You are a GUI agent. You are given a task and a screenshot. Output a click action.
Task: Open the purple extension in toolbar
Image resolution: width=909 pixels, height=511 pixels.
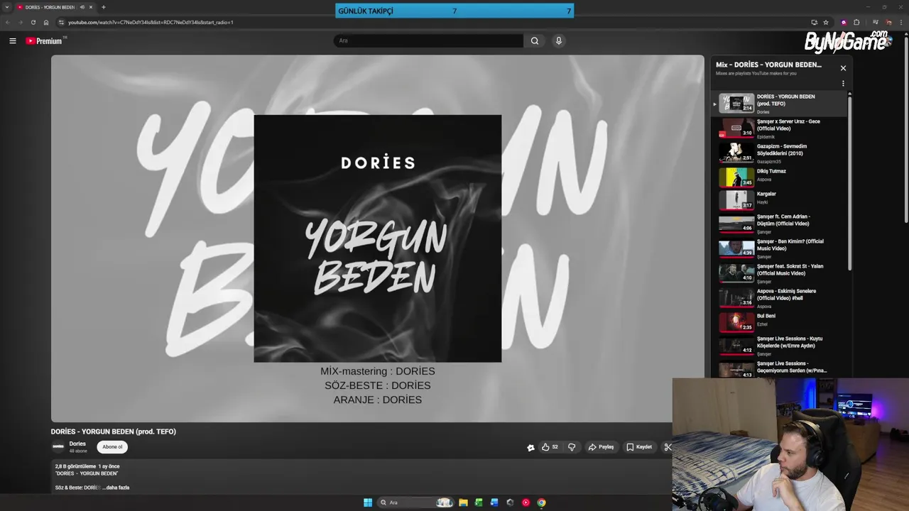click(x=844, y=22)
